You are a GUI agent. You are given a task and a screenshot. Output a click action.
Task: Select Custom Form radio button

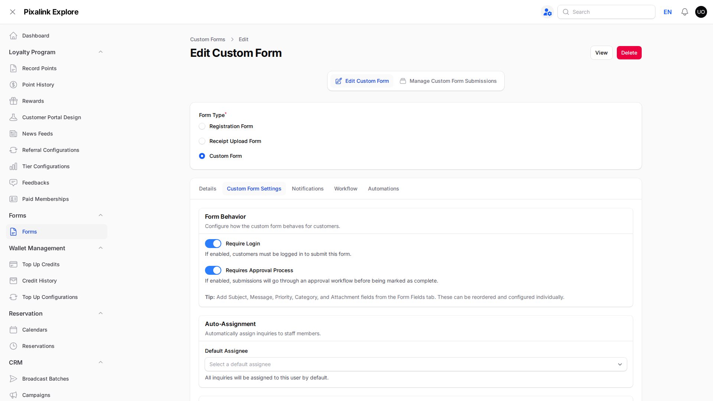pos(202,156)
